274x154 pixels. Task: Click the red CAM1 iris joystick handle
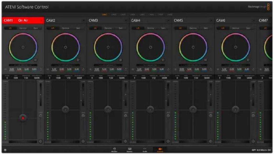click(23, 118)
